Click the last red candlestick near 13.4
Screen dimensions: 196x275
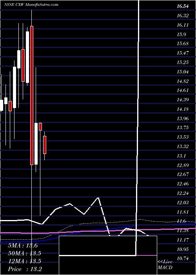pos(45,145)
